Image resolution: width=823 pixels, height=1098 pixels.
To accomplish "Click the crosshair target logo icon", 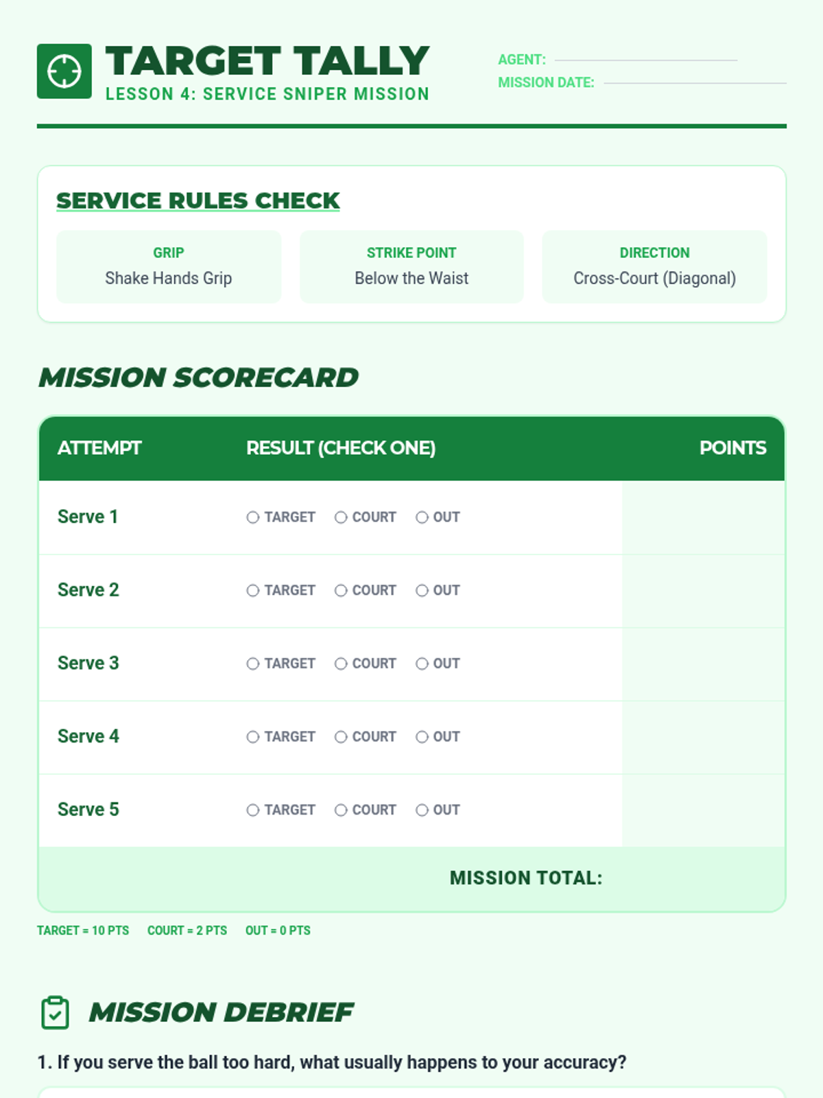I will click(x=64, y=71).
